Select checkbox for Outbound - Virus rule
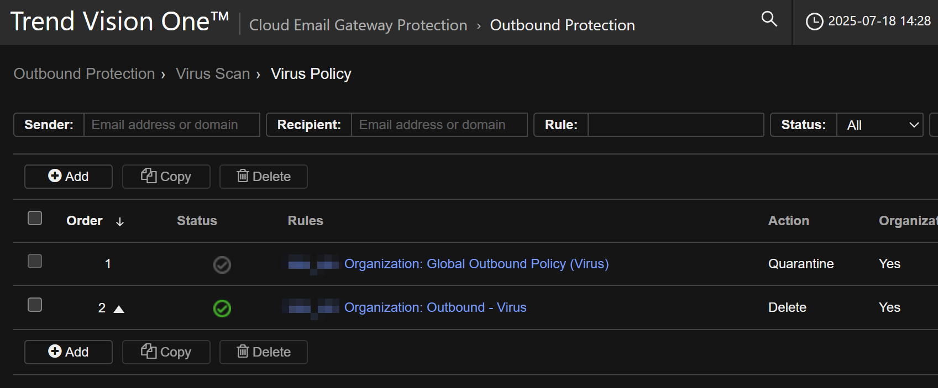 tap(35, 305)
